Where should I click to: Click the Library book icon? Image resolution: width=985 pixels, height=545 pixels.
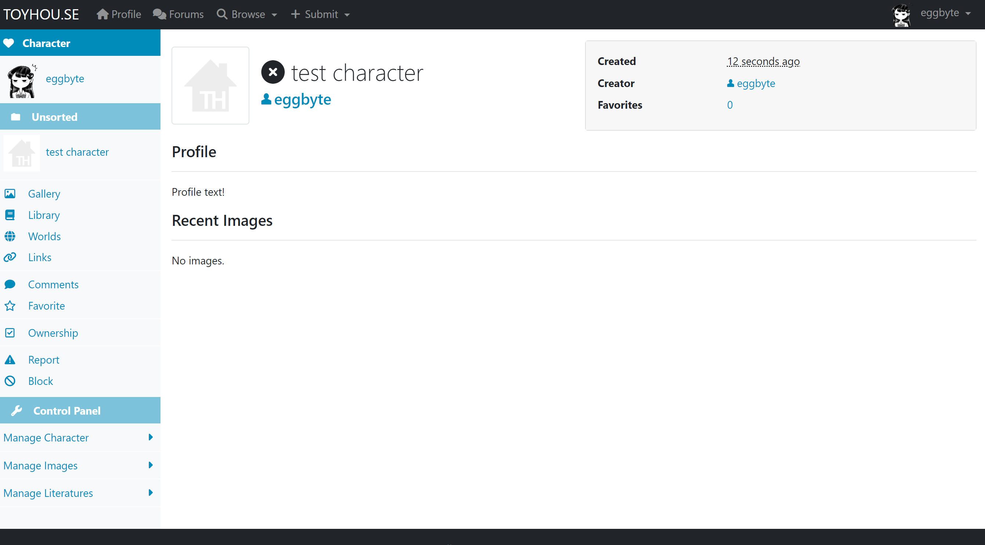pos(10,215)
